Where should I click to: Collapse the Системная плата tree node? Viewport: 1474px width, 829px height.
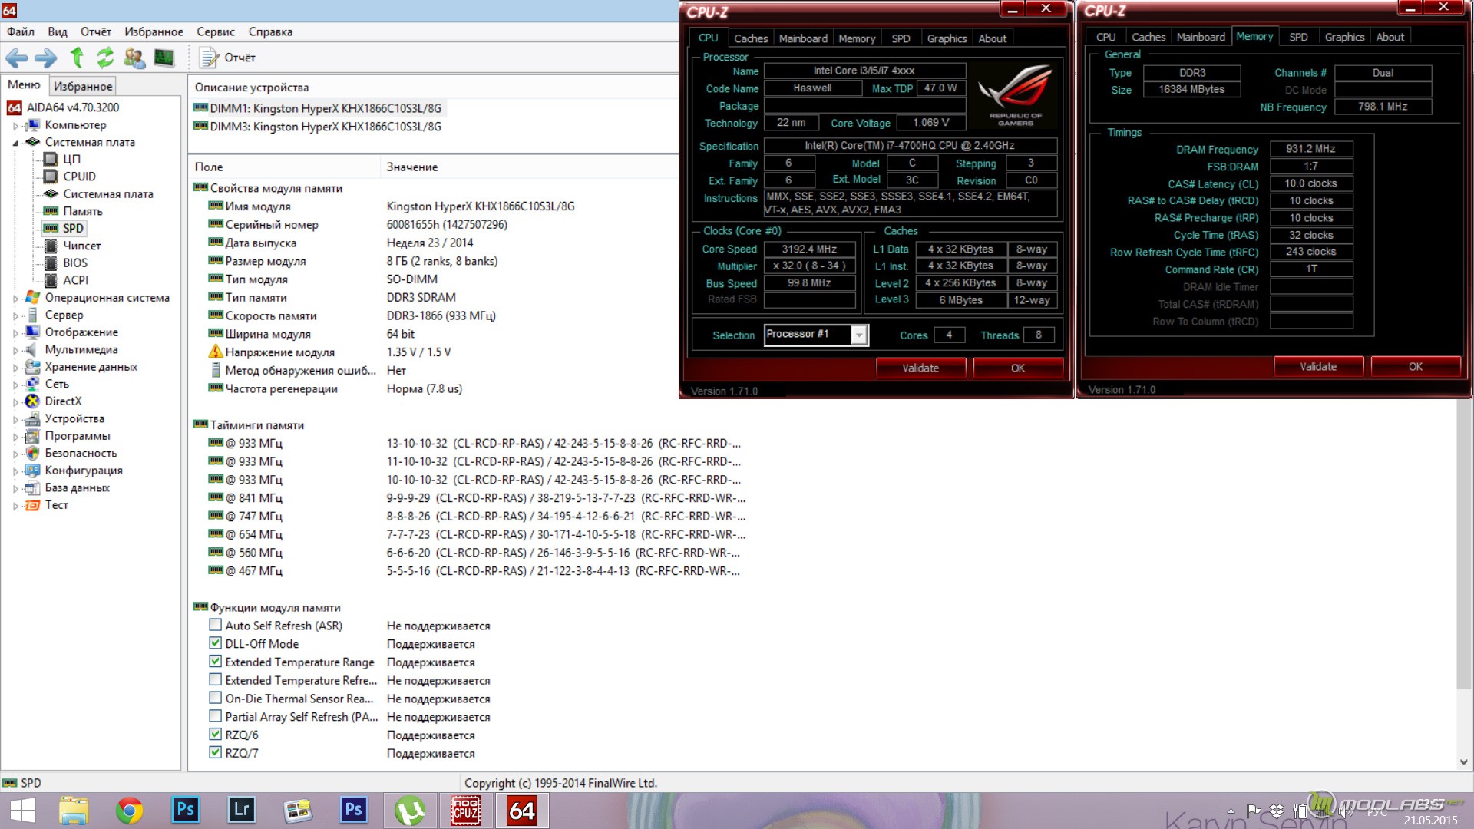click(15, 143)
